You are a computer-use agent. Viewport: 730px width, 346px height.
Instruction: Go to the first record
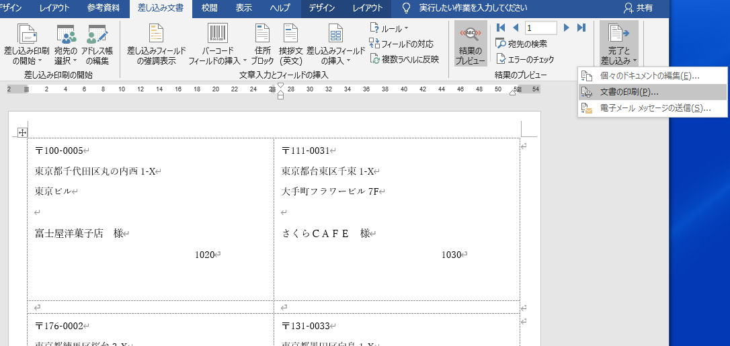(x=501, y=28)
